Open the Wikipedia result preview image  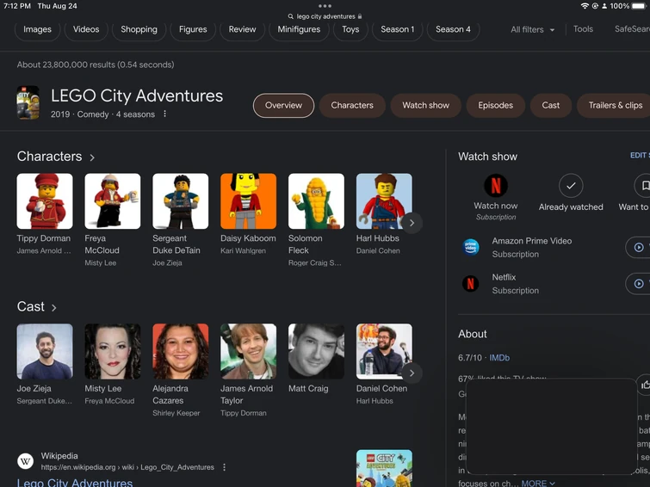[x=384, y=468]
